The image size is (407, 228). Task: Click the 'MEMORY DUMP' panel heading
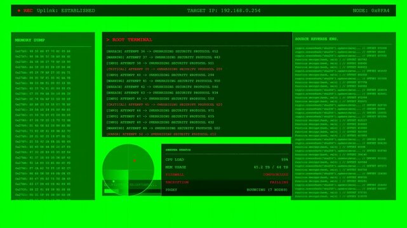pos(30,40)
